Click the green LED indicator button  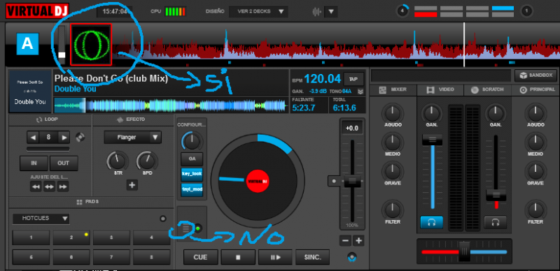[197, 228]
